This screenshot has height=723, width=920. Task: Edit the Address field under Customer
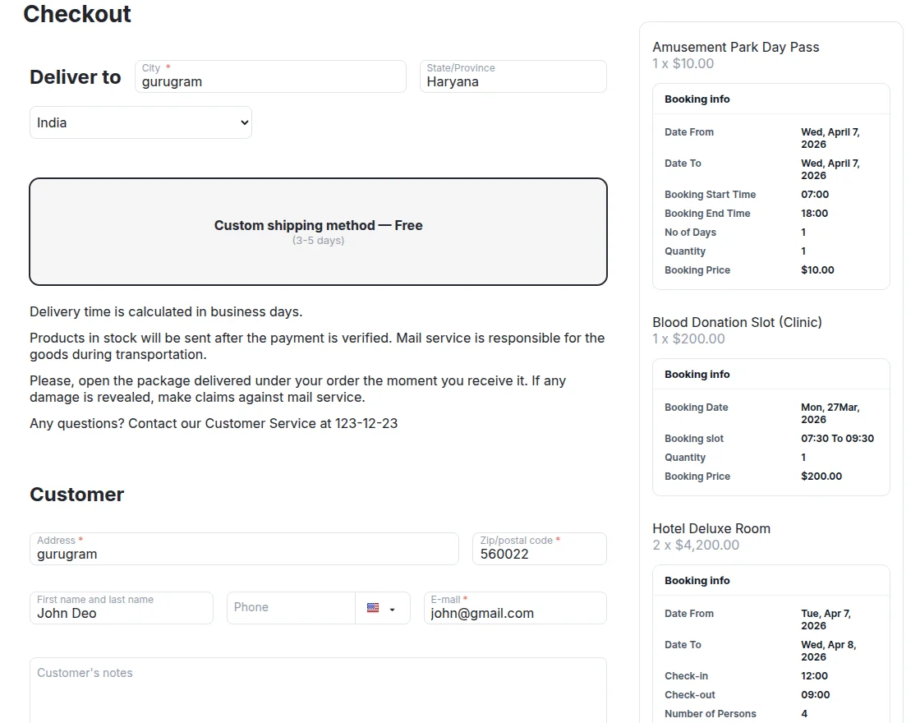(244, 554)
